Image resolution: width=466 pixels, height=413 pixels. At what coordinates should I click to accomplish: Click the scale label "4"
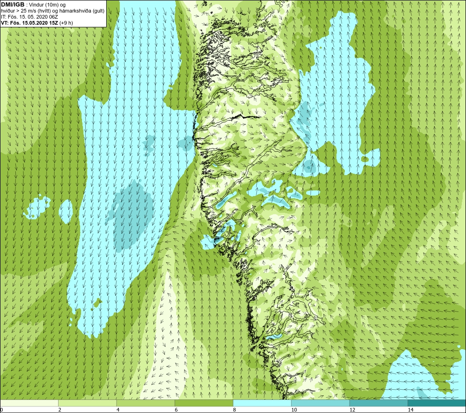pos(118,410)
